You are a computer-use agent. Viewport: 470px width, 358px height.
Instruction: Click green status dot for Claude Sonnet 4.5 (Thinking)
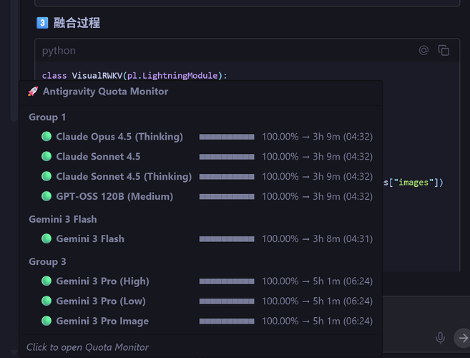click(46, 176)
